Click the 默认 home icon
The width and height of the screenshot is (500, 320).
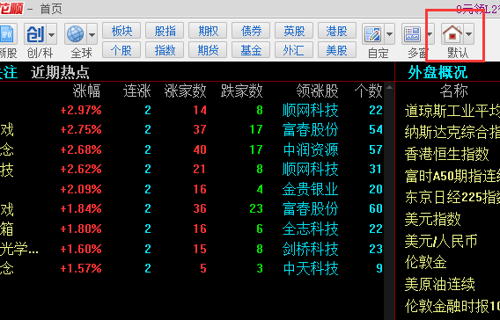[x=452, y=34]
